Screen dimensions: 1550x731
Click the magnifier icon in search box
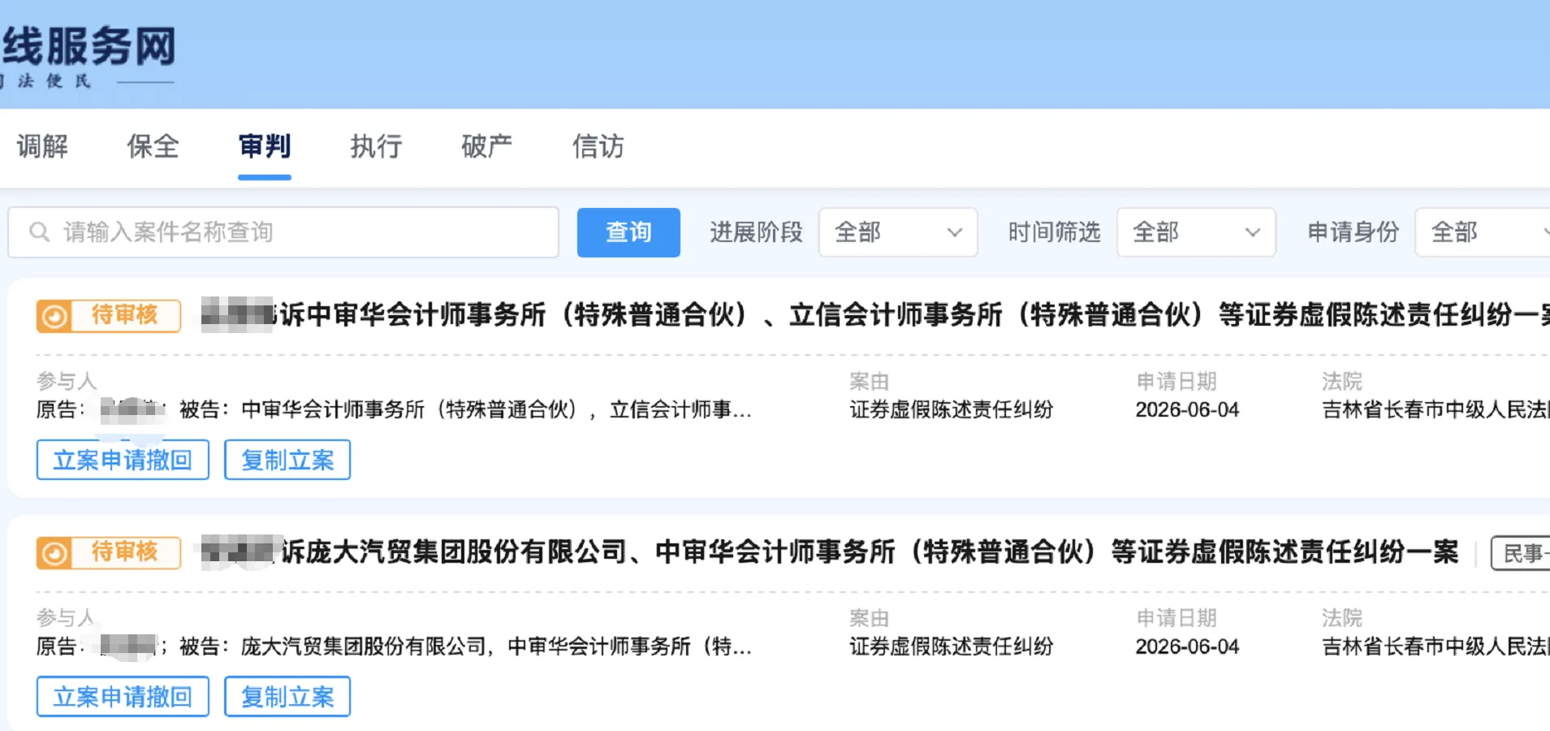pos(39,232)
